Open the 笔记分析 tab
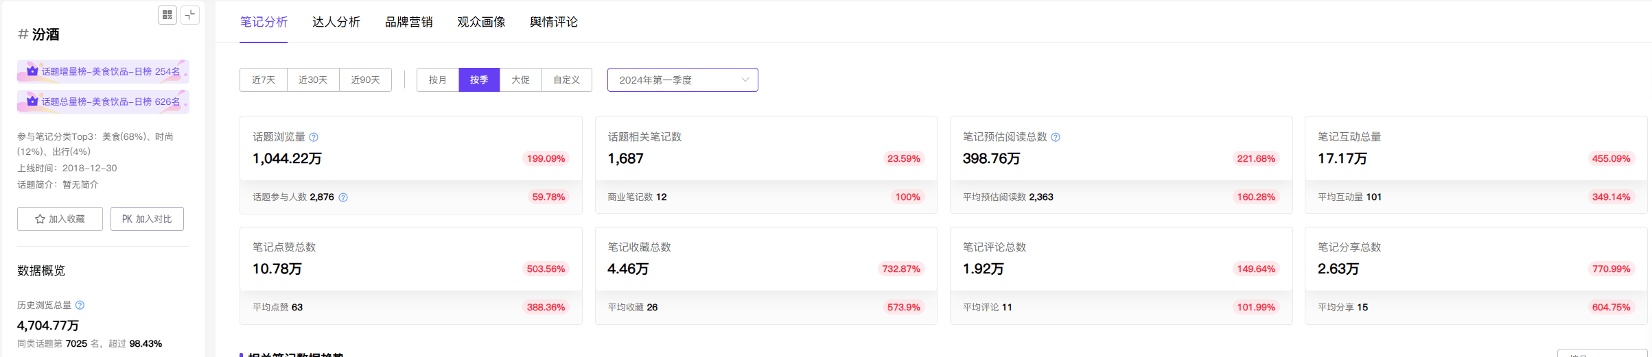Screen dimensions: 1652x357 coord(264,22)
